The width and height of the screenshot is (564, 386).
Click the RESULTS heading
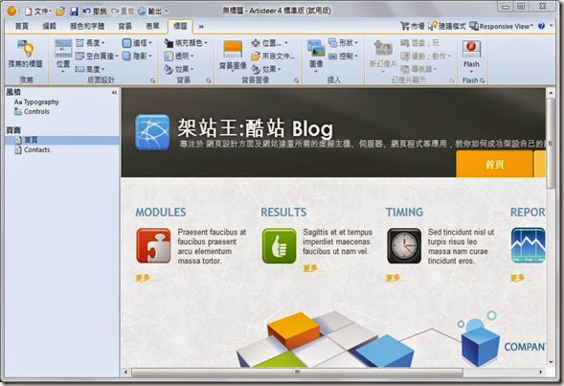click(283, 213)
